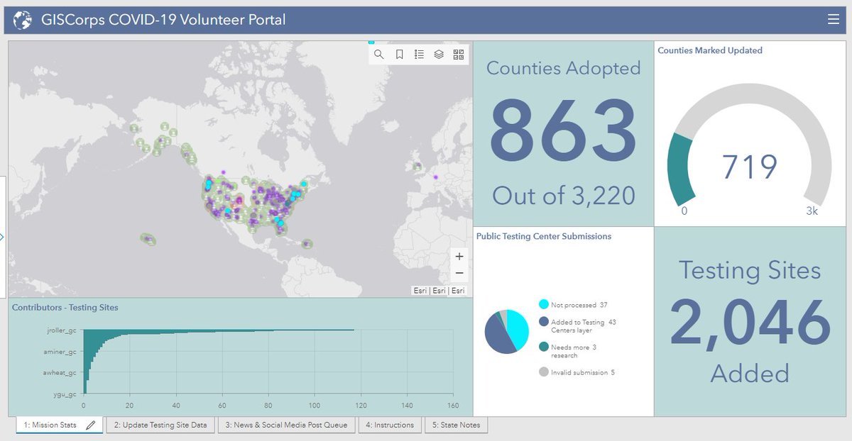Click the 'Not processed 37' legend label
Image resolution: width=852 pixels, height=441 pixels.
point(579,305)
